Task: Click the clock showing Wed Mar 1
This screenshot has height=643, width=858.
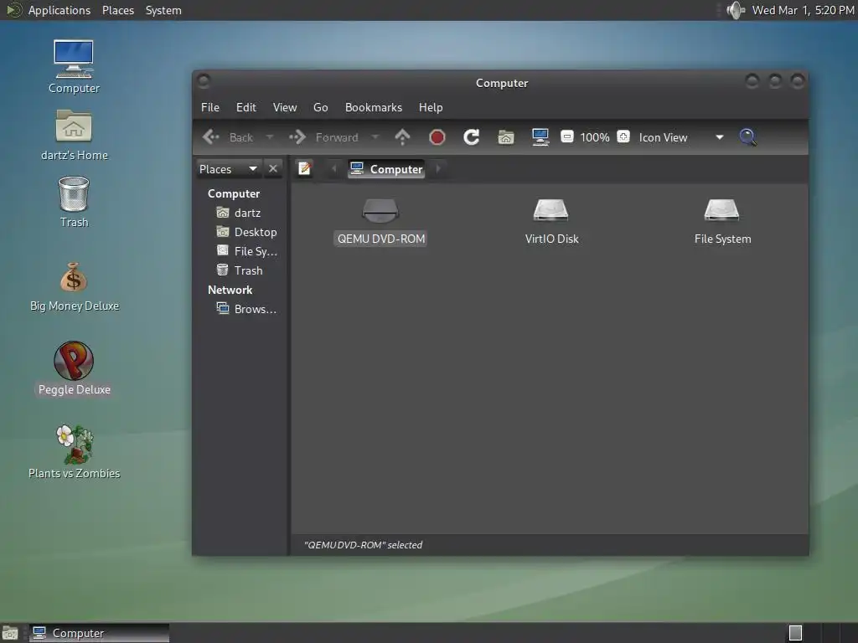Action: [803, 10]
